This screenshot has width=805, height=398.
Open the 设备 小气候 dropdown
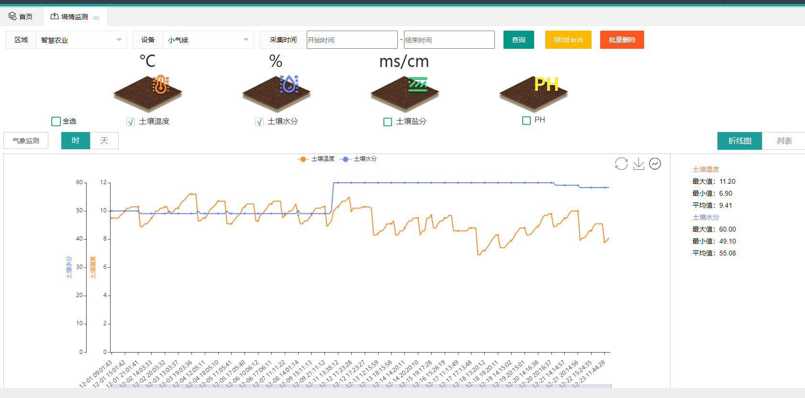(208, 40)
